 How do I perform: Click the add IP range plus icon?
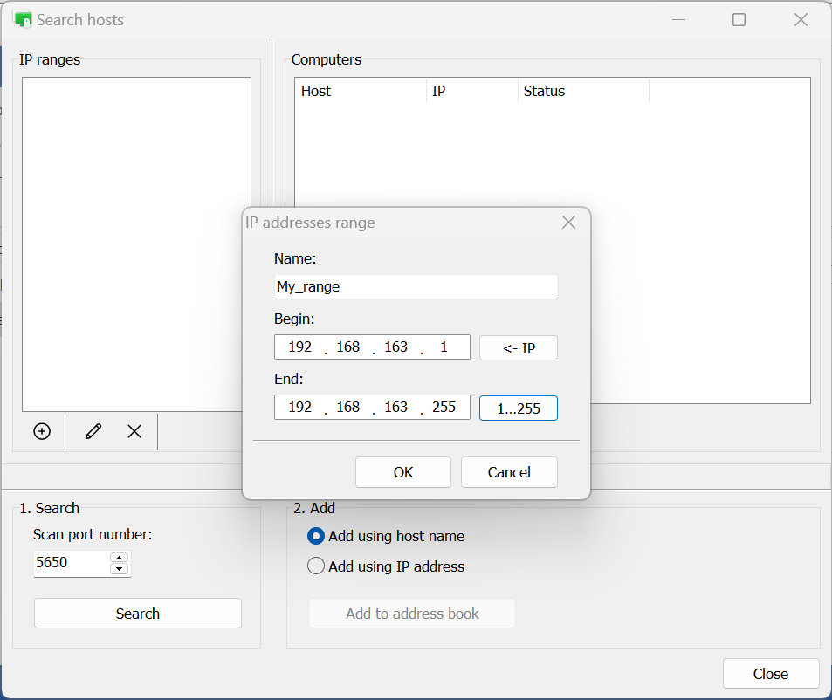(x=42, y=431)
